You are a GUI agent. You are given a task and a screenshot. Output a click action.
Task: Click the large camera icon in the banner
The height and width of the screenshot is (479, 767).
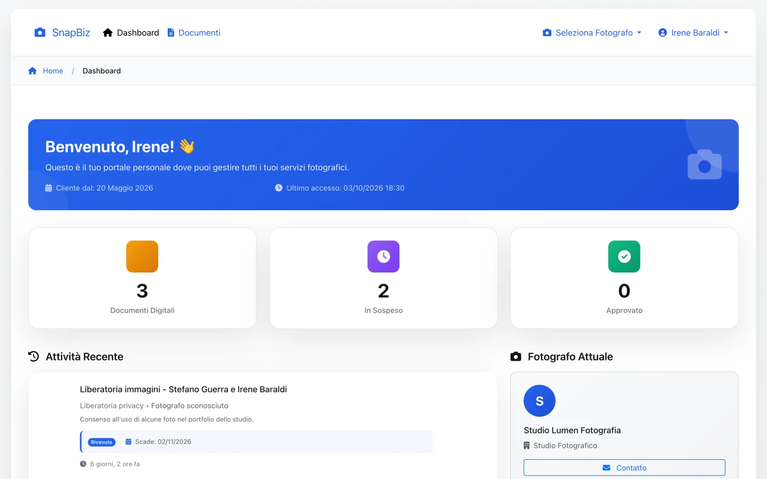click(x=705, y=165)
